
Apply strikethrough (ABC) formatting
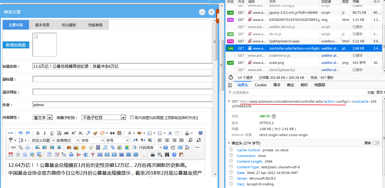pos(66,133)
